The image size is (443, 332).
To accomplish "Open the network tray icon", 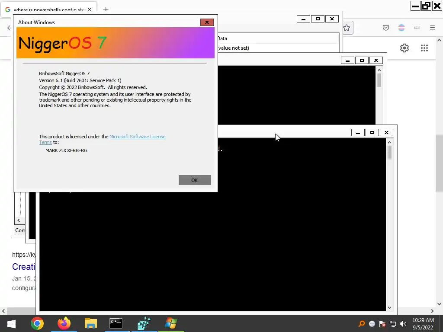I will (393, 324).
